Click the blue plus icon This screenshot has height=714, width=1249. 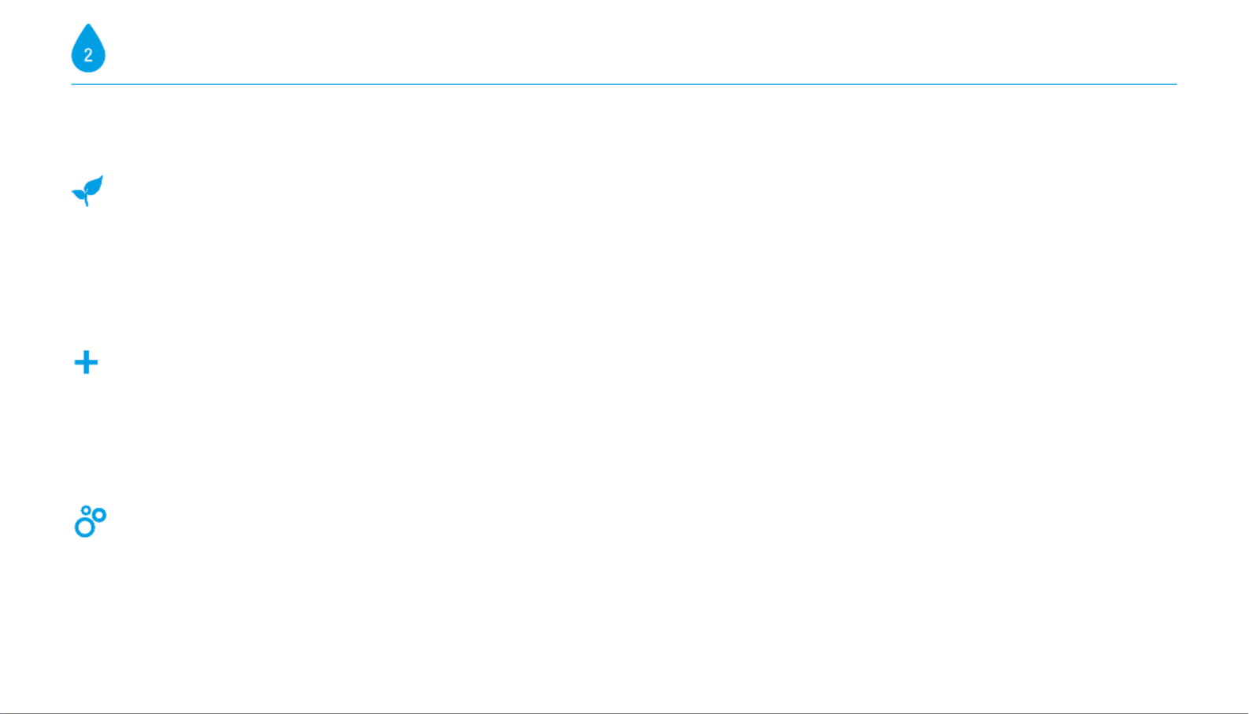86,362
